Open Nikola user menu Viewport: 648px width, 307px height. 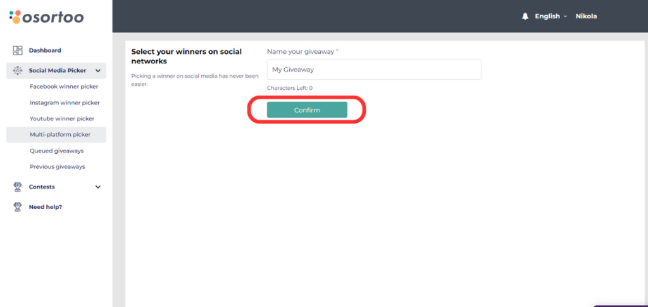[x=586, y=16]
